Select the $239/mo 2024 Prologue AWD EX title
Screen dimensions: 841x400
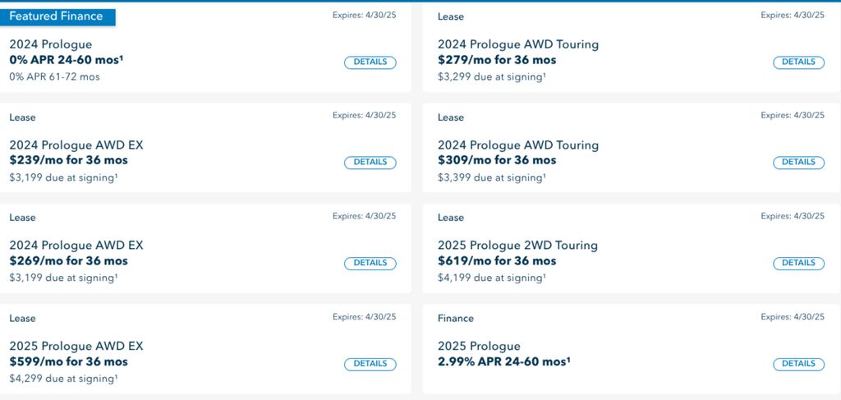[x=76, y=145]
